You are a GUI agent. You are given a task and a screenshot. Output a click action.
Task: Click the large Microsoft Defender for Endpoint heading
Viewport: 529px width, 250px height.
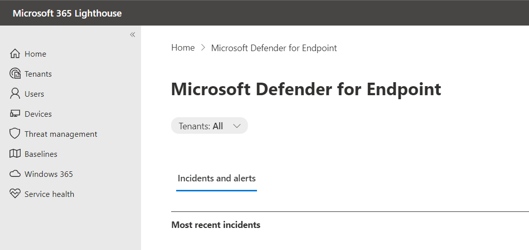(306, 89)
